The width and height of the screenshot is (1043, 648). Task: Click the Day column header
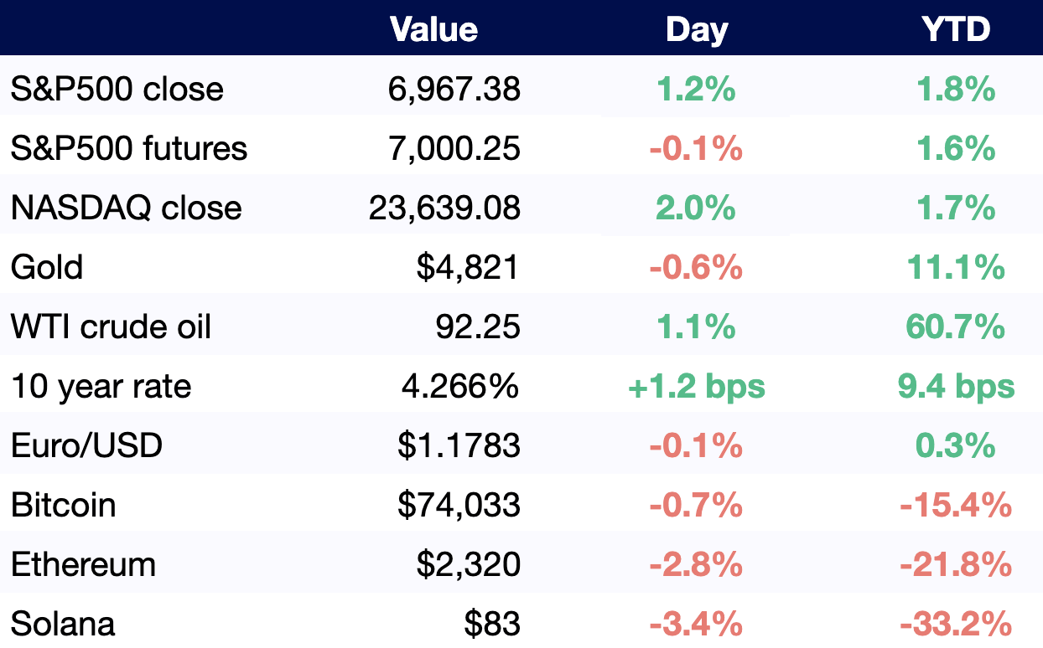coord(696,30)
